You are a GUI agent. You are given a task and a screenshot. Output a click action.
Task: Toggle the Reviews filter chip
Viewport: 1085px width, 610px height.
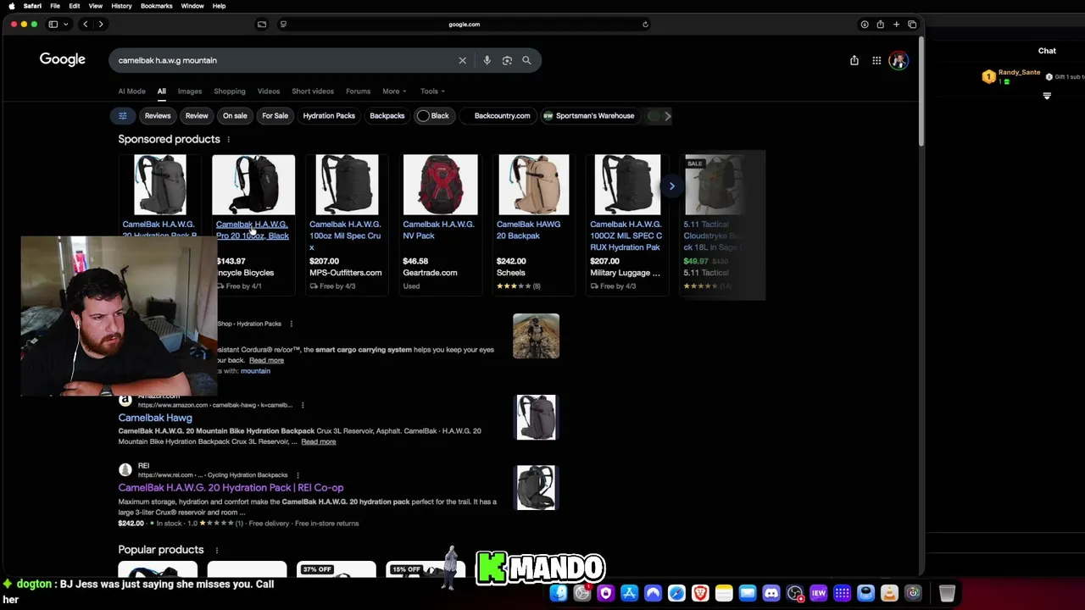pos(158,116)
